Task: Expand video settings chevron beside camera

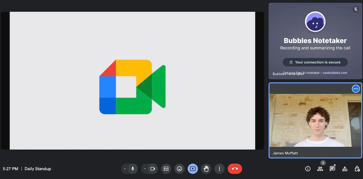Action: point(145,169)
